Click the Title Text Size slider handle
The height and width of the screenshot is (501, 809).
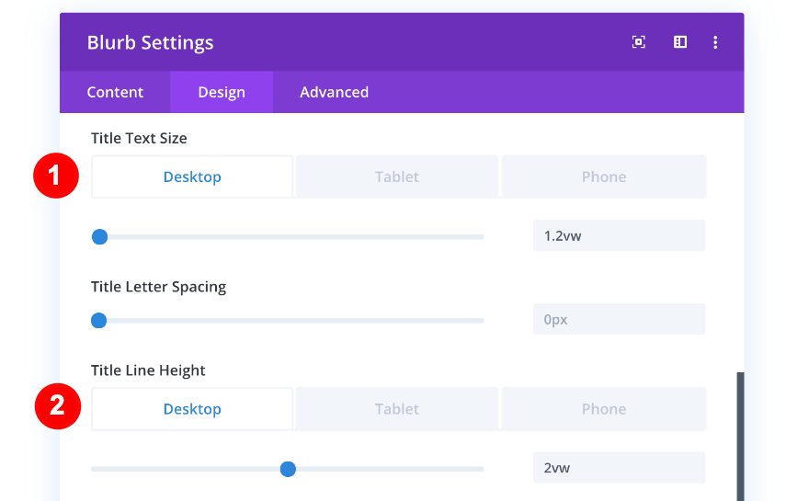pyautogui.click(x=100, y=237)
